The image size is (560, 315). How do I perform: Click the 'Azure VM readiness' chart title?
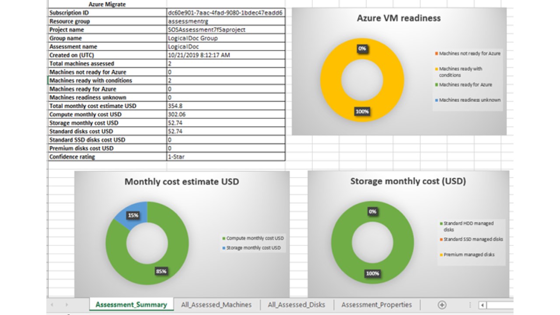(x=399, y=18)
